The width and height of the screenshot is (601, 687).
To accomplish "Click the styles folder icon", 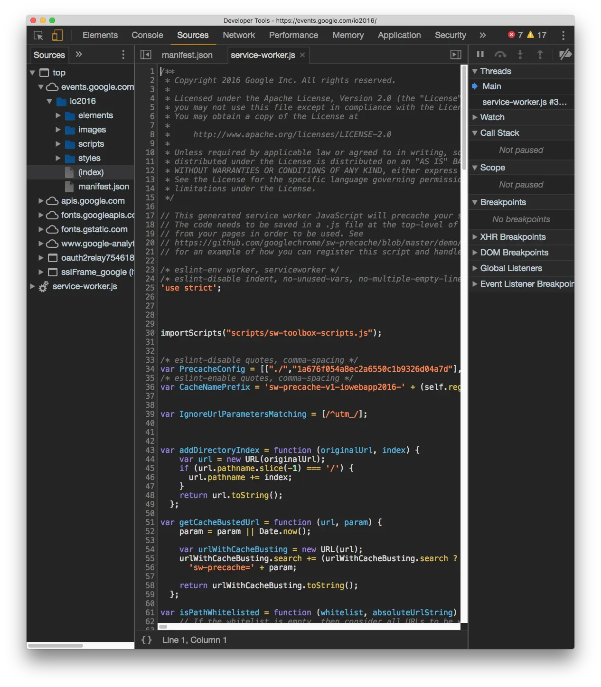I will point(70,159).
